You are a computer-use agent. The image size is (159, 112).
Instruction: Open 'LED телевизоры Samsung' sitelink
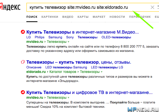pyautogui.click(x=66, y=67)
